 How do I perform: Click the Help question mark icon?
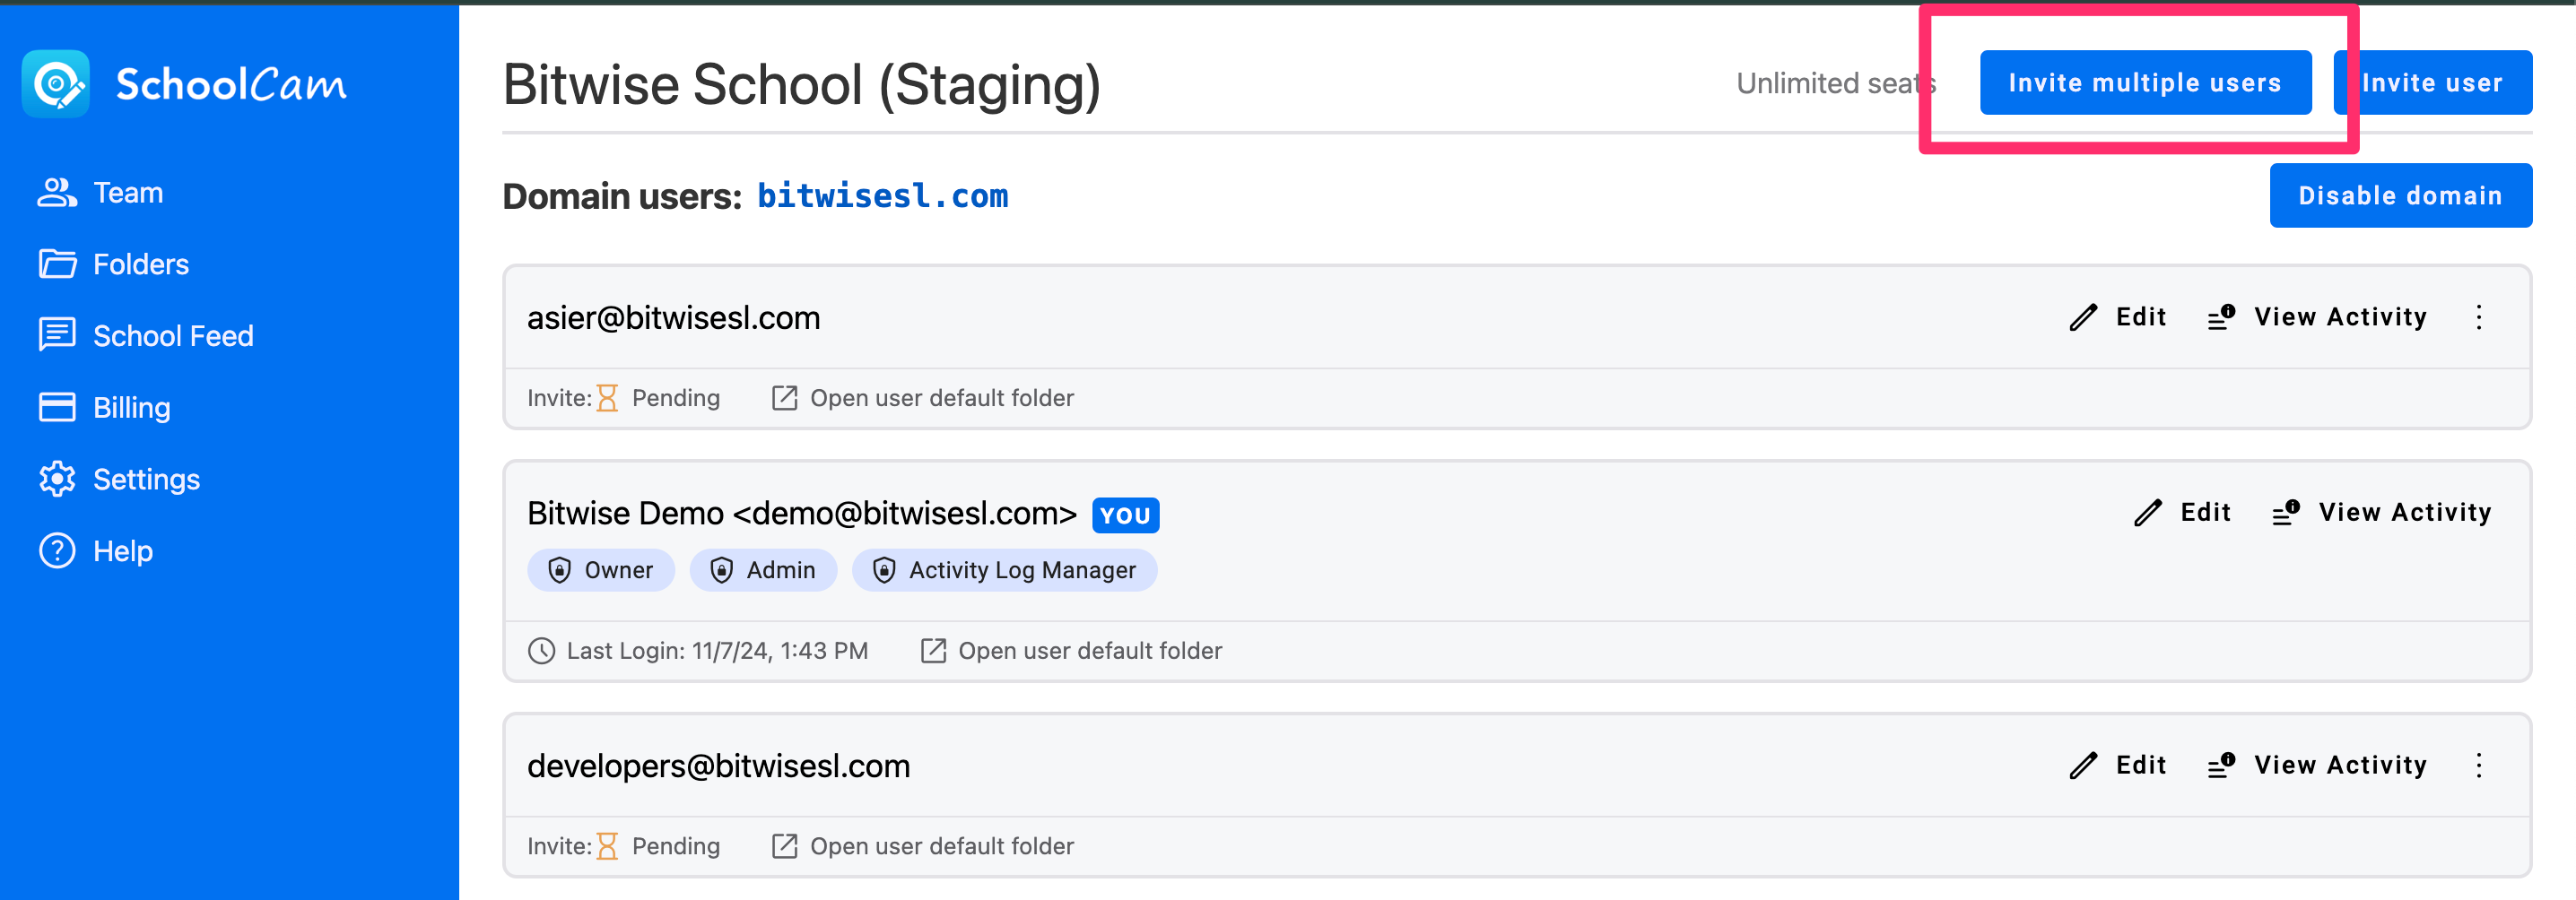point(57,551)
